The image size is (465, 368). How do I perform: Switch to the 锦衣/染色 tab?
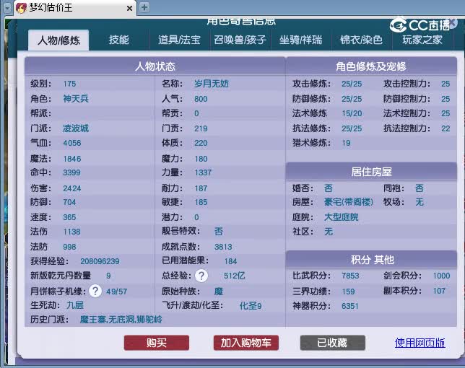coord(361,40)
